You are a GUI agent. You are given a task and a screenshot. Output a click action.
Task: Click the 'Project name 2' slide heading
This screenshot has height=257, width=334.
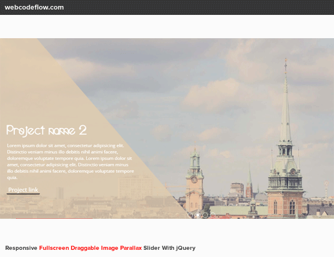pos(46,131)
